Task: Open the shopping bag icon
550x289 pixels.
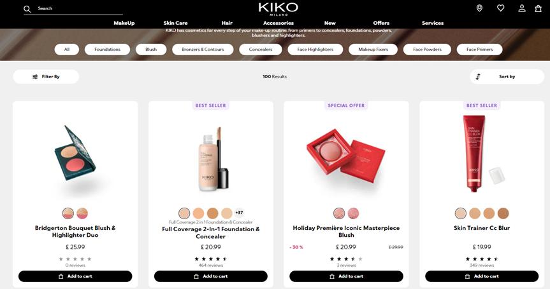Action: pos(538,8)
